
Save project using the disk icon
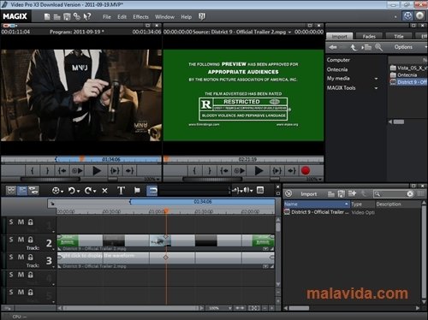point(67,17)
